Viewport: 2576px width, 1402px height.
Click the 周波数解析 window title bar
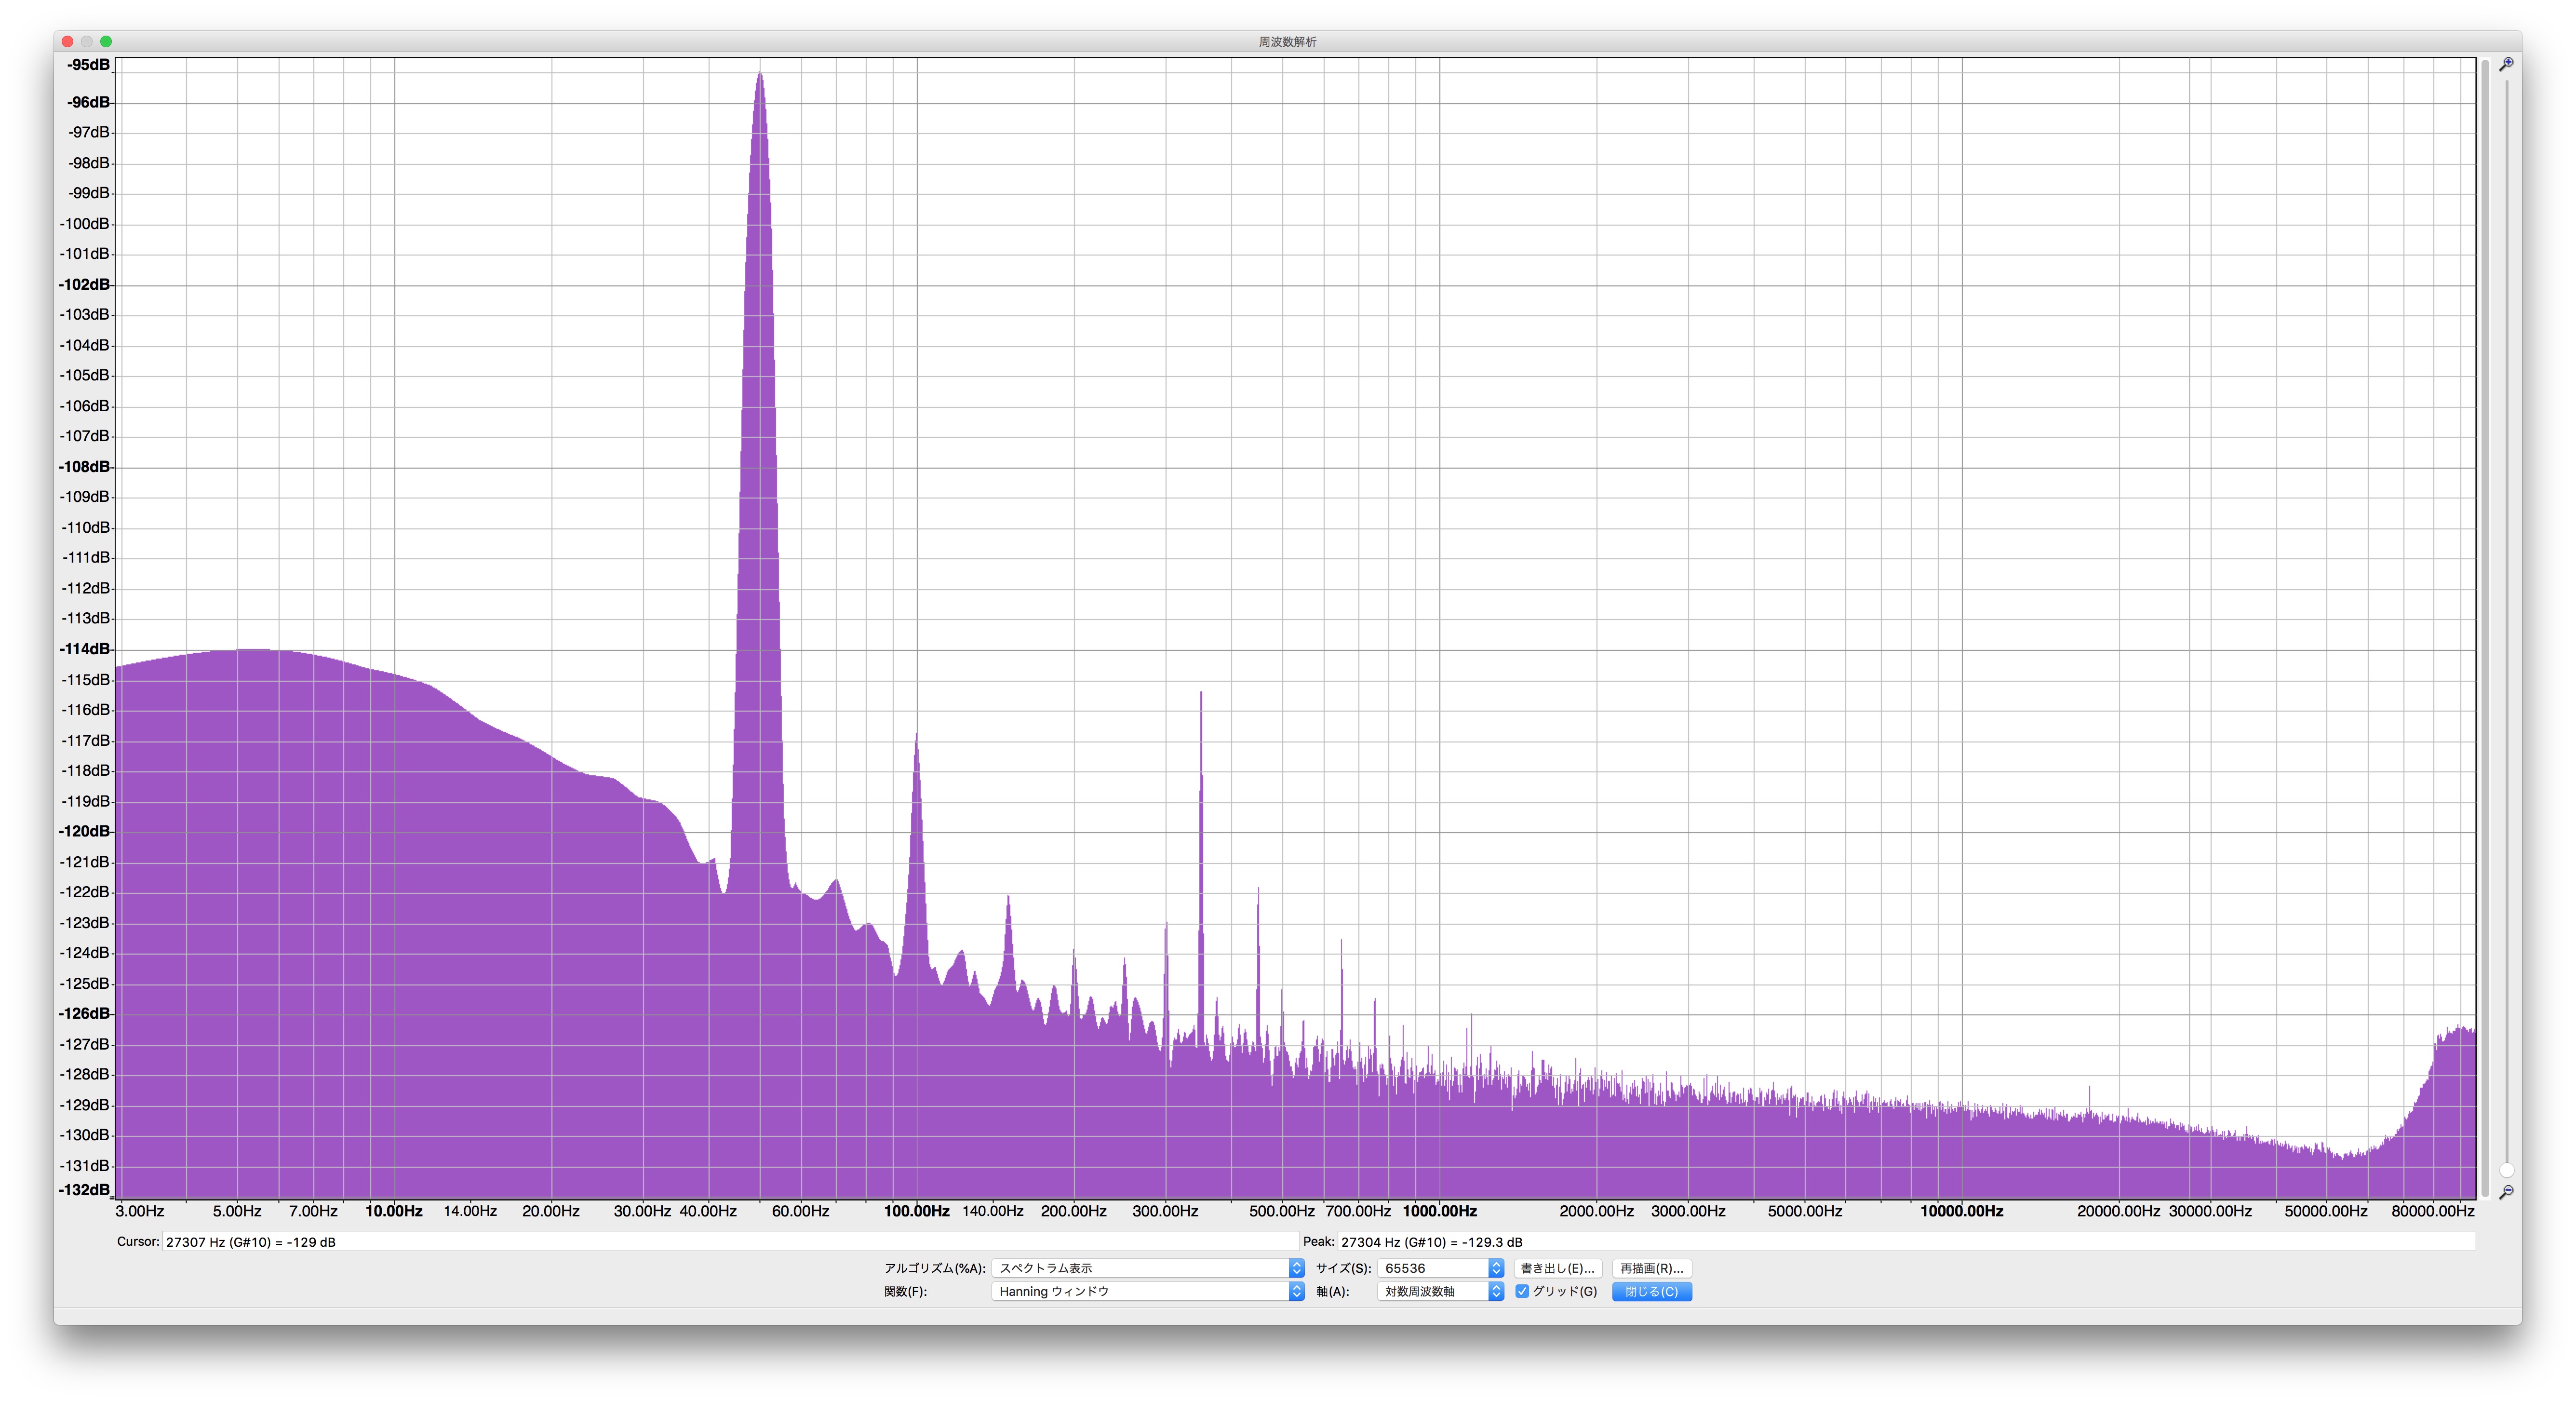pos(1287,41)
